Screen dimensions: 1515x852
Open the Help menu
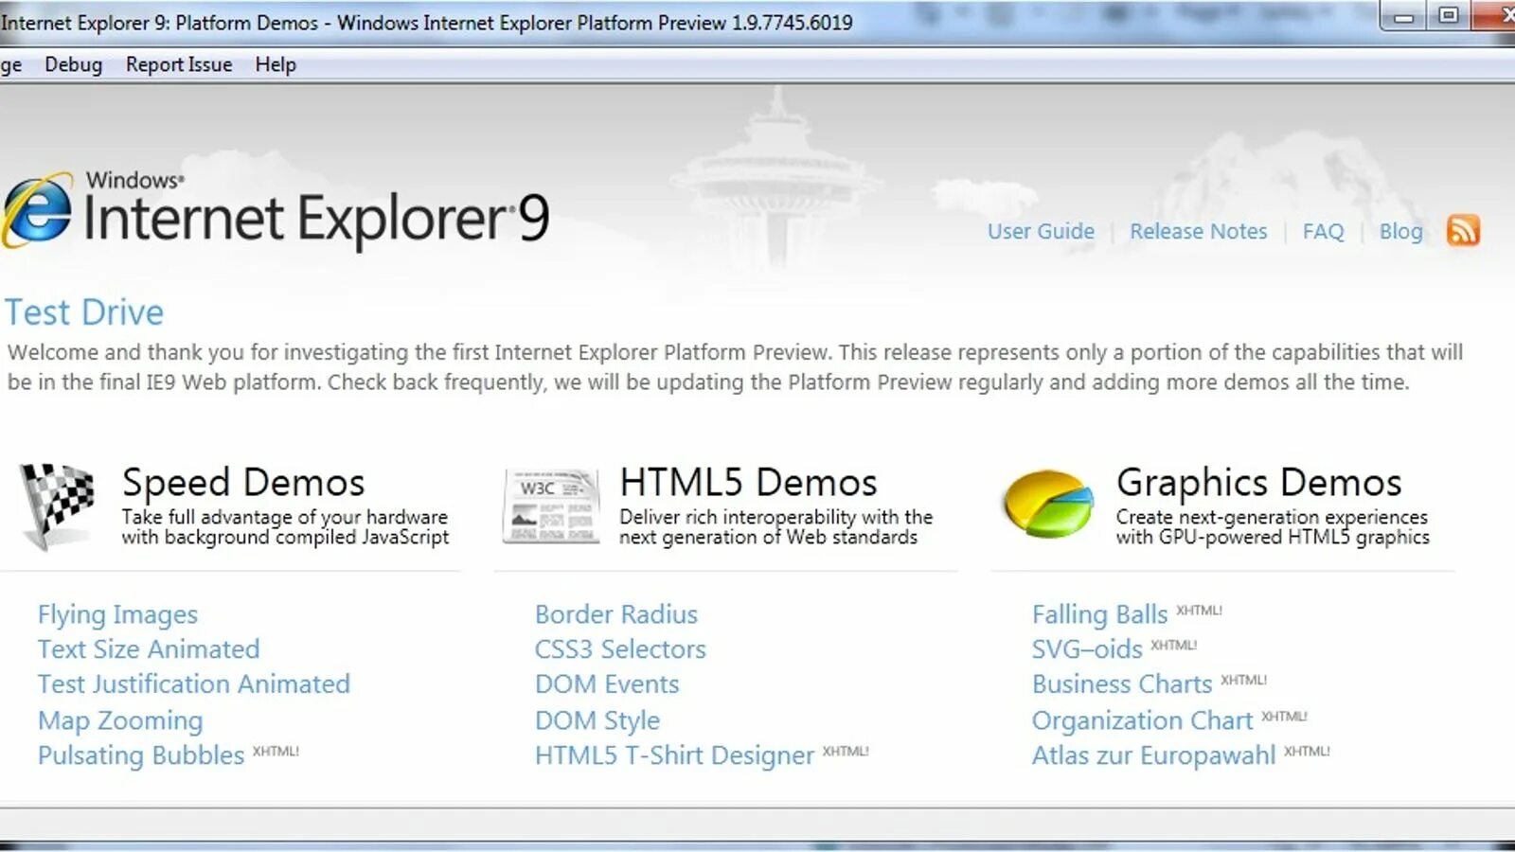point(276,64)
